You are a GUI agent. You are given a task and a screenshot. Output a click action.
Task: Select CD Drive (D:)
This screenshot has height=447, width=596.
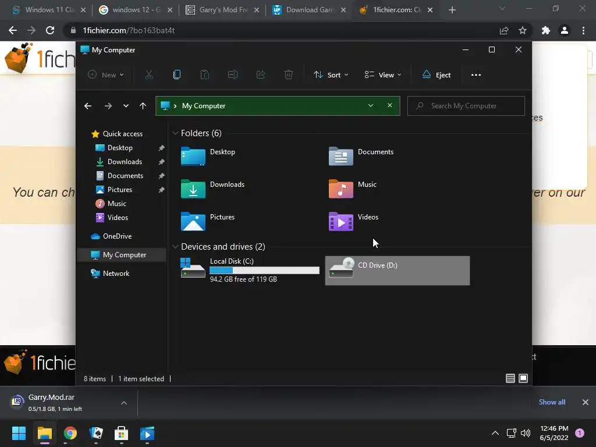pos(397,270)
